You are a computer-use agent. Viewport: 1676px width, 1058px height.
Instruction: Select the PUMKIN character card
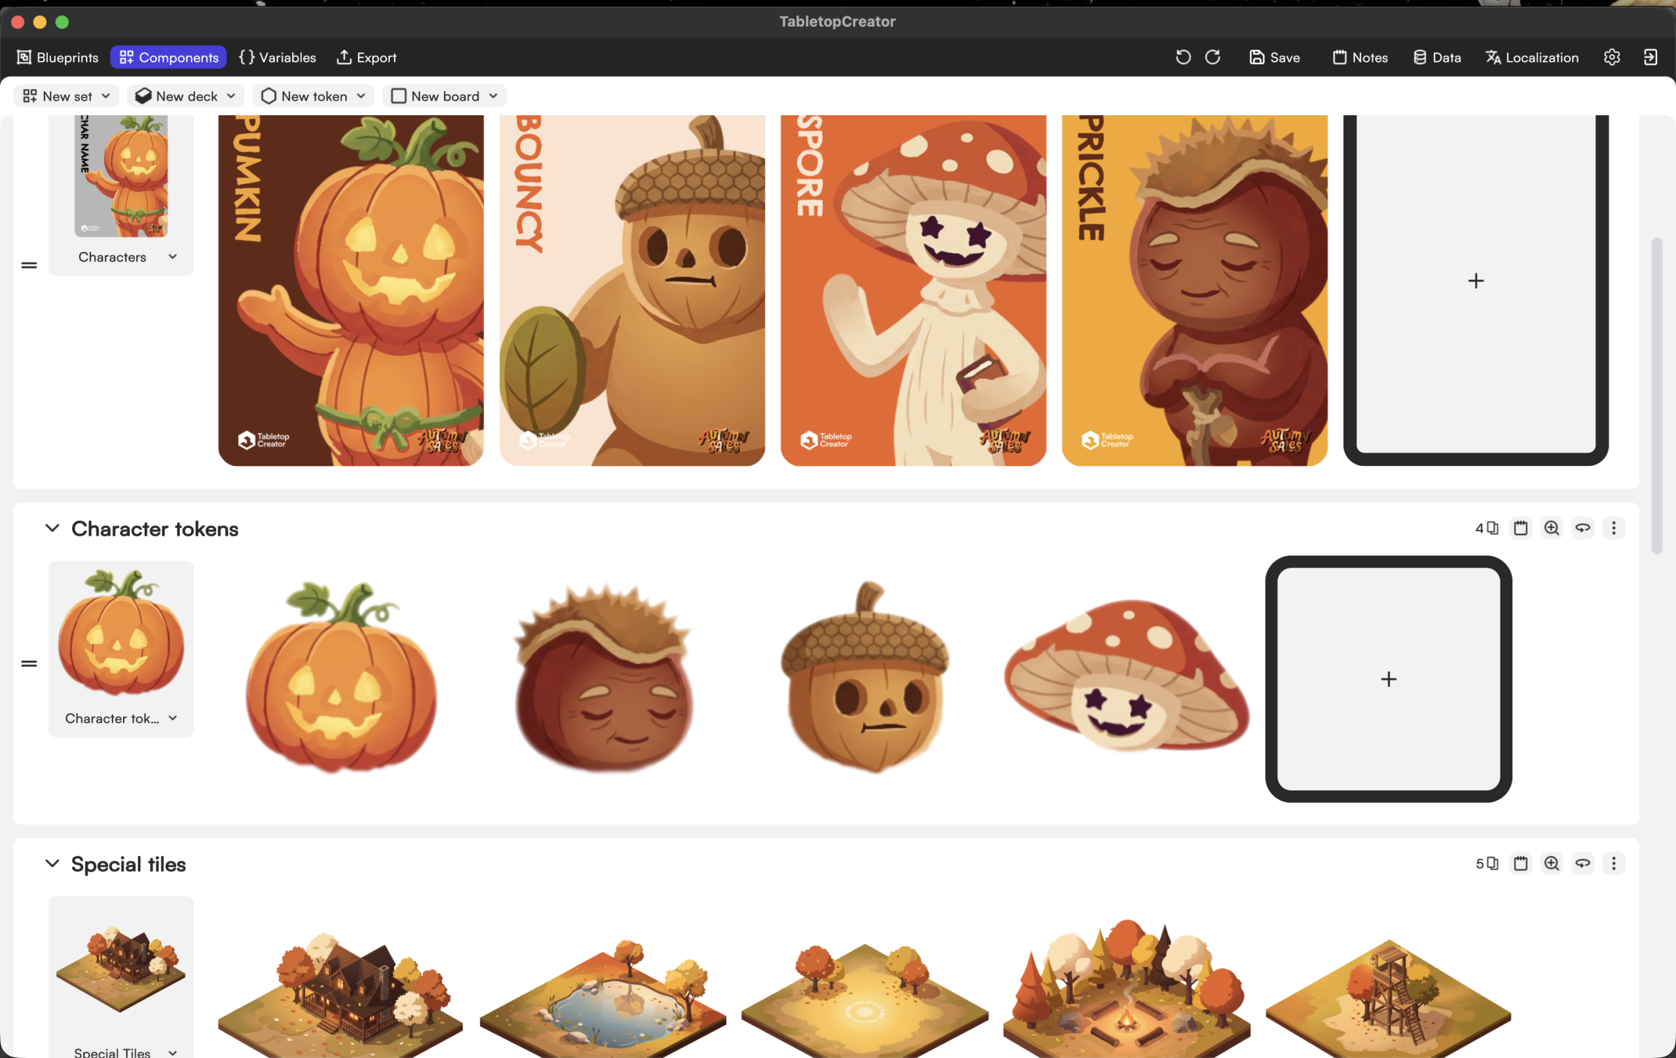pos(351,290)
